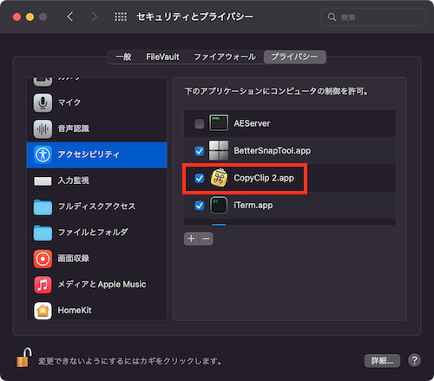Select the 画面収録 screen recording icon
This screenshot has height=381, width=434.
tap(43, 259)
